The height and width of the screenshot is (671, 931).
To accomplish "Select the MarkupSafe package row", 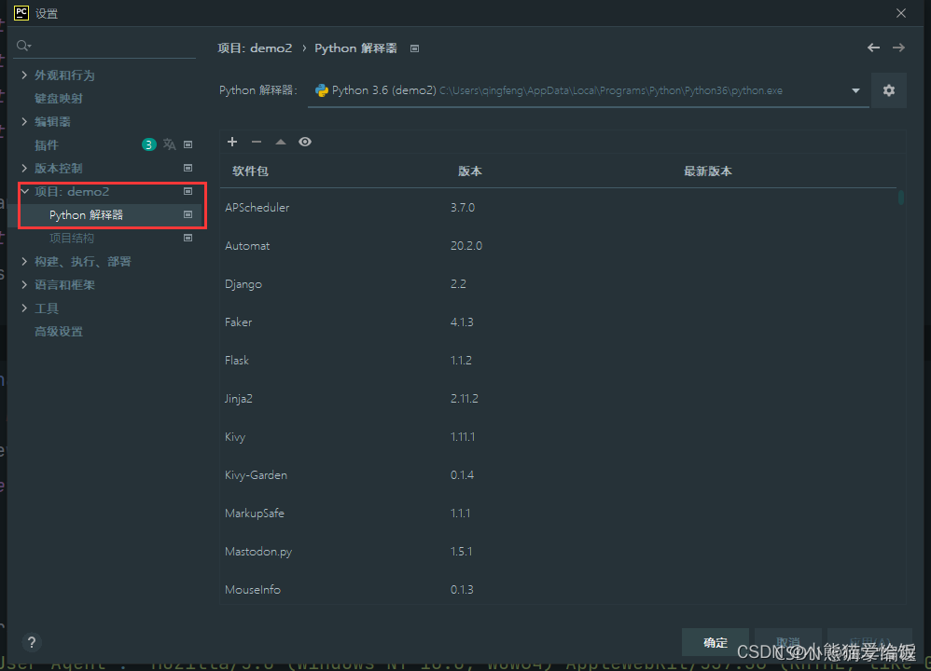I will pos(558,514).
